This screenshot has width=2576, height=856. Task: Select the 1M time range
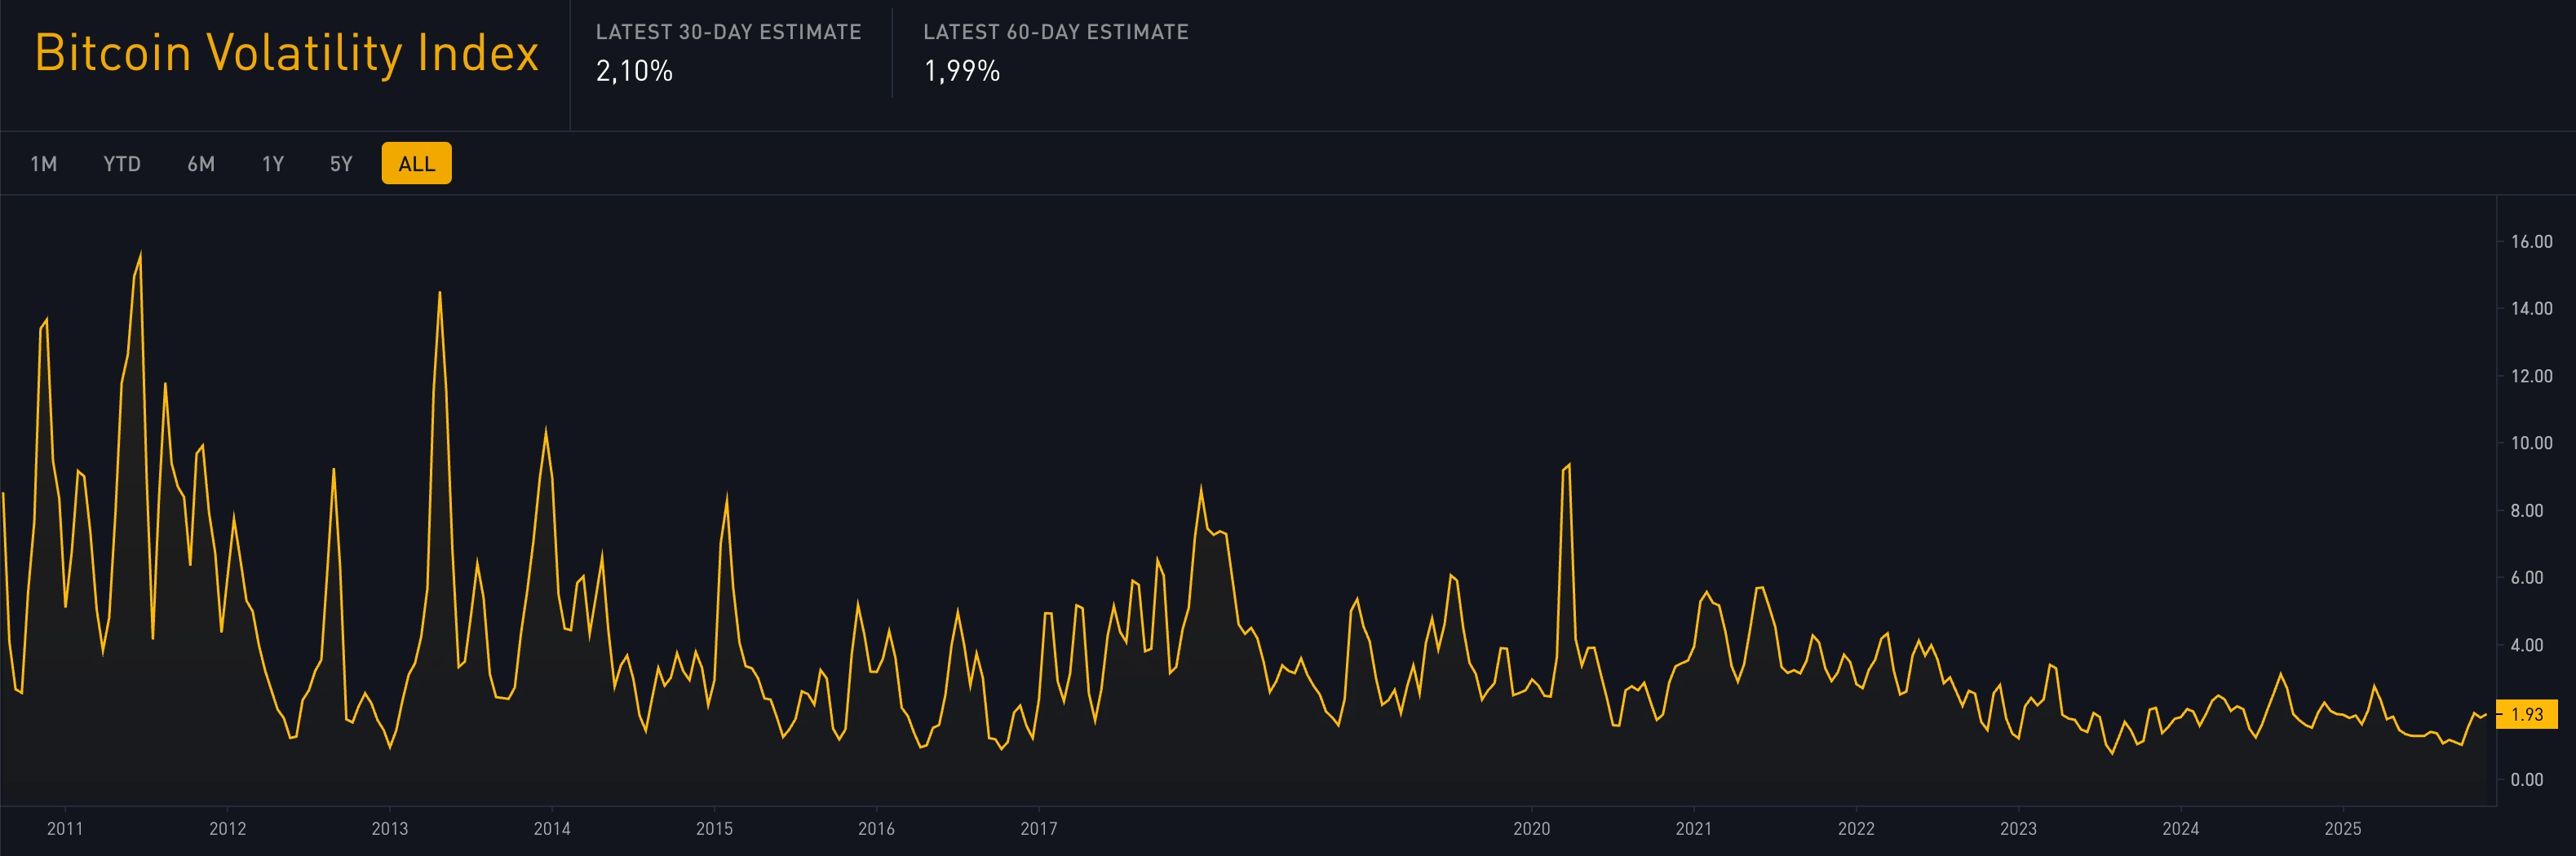[x=44, y=163]
